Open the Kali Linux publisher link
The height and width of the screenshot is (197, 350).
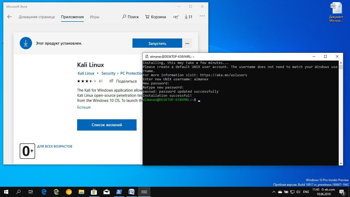click(86, 73)
